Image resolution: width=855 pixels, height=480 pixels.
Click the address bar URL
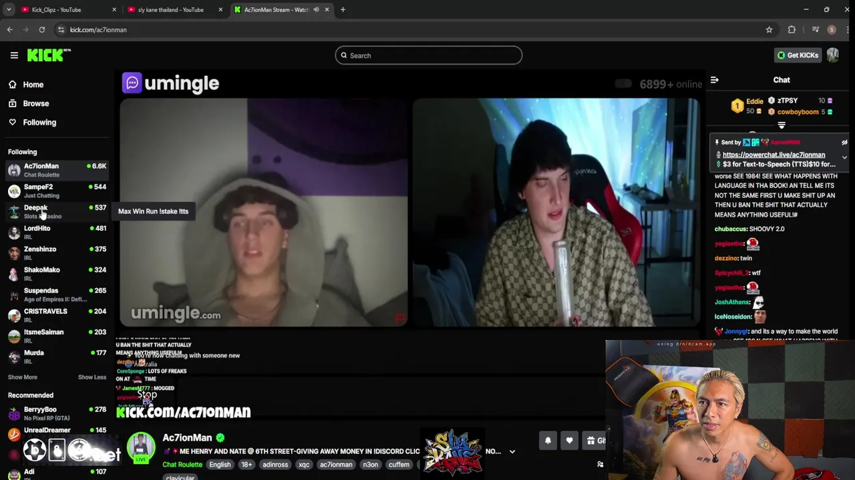98,29
